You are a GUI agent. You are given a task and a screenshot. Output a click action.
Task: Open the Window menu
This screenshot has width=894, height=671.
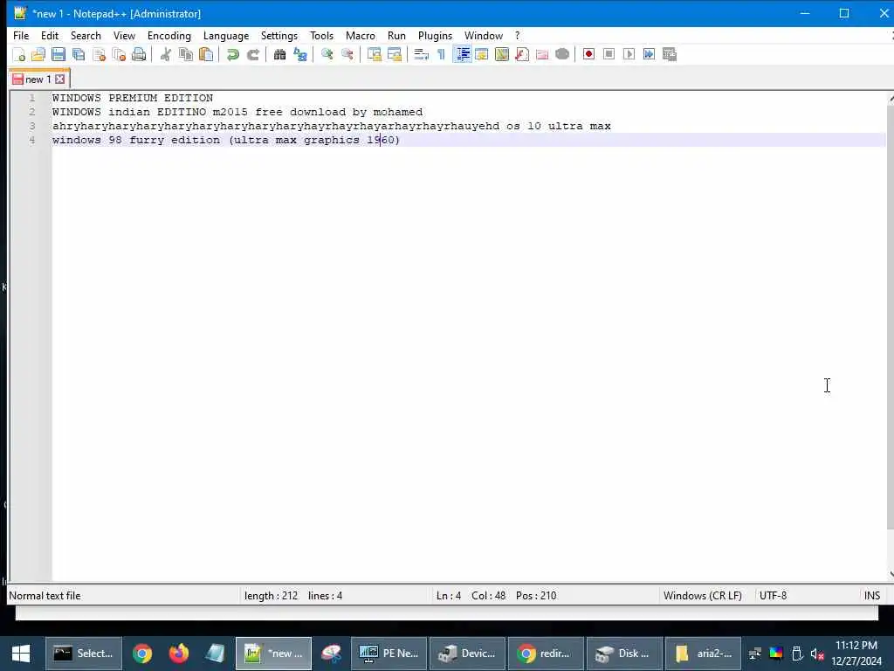pos(484,35)
